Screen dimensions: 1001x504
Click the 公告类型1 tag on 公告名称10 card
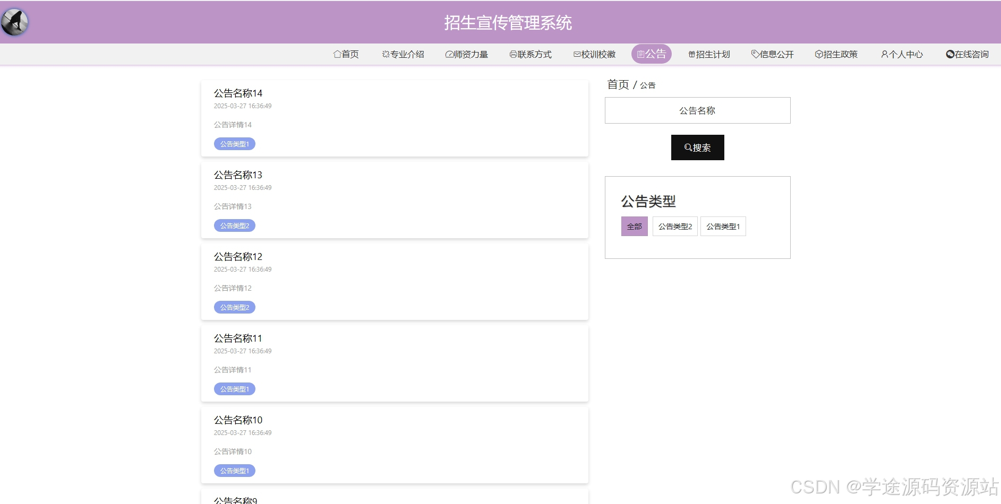[235, 471]
